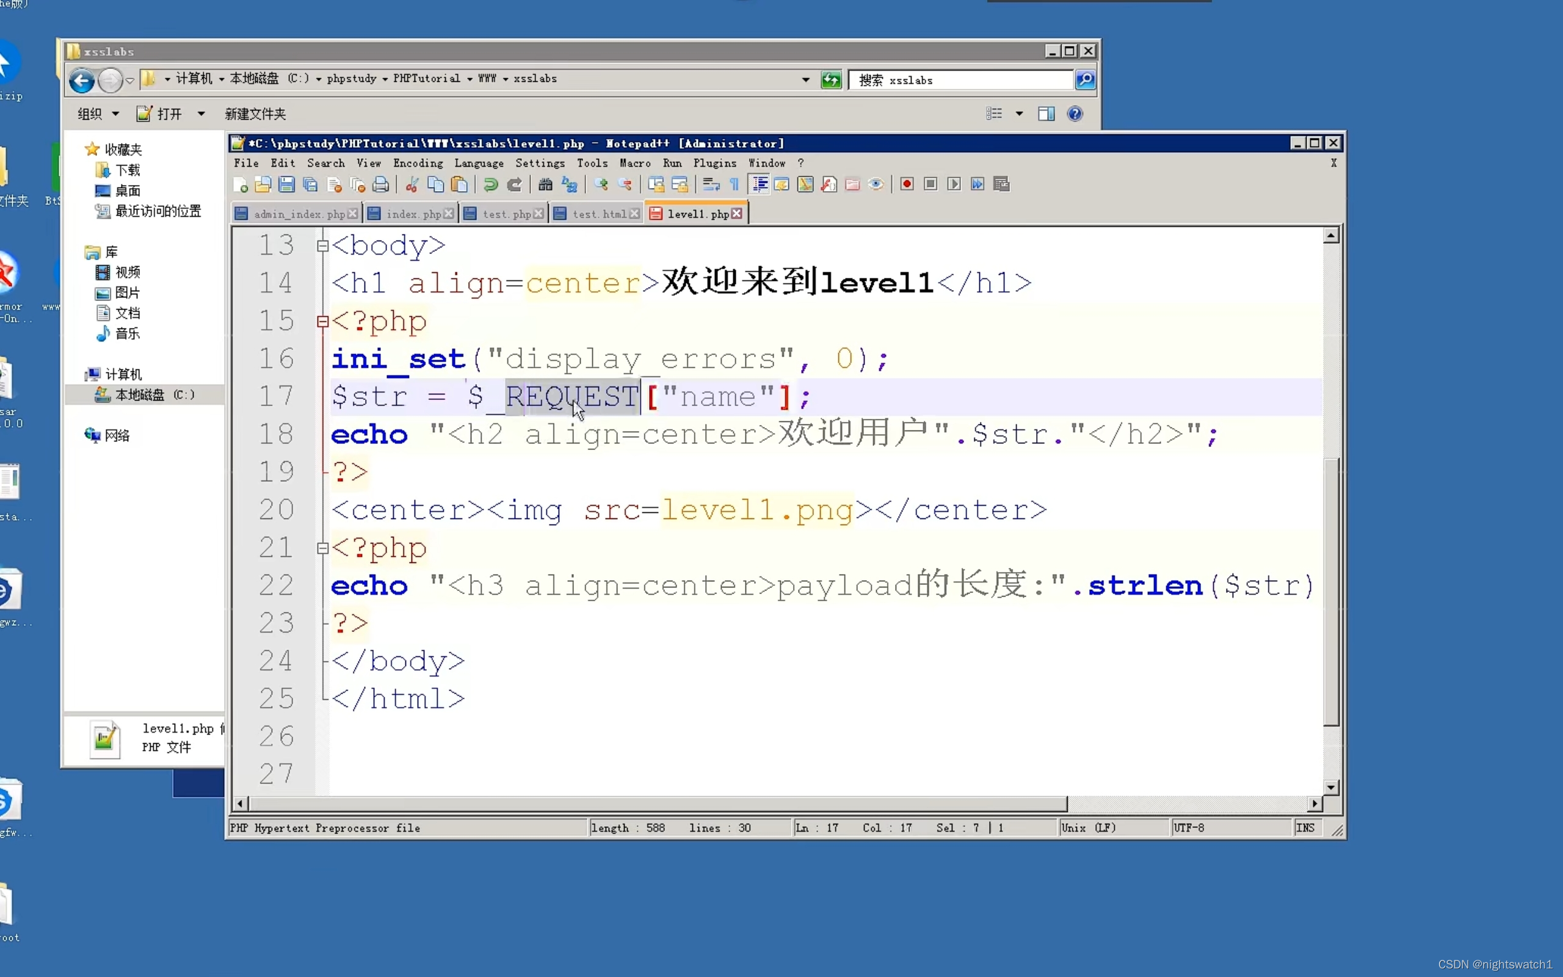Open the Search menu

pos(325,164)
